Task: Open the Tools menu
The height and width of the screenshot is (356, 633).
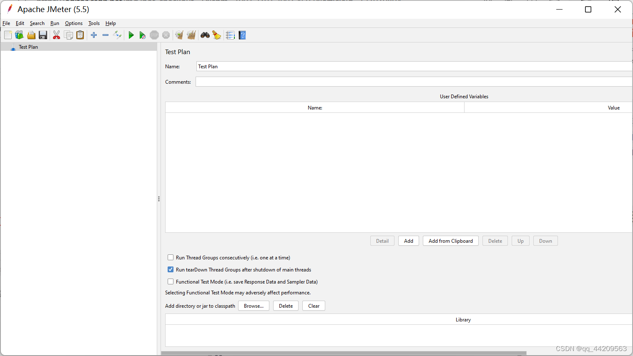Action: [94, 23]
